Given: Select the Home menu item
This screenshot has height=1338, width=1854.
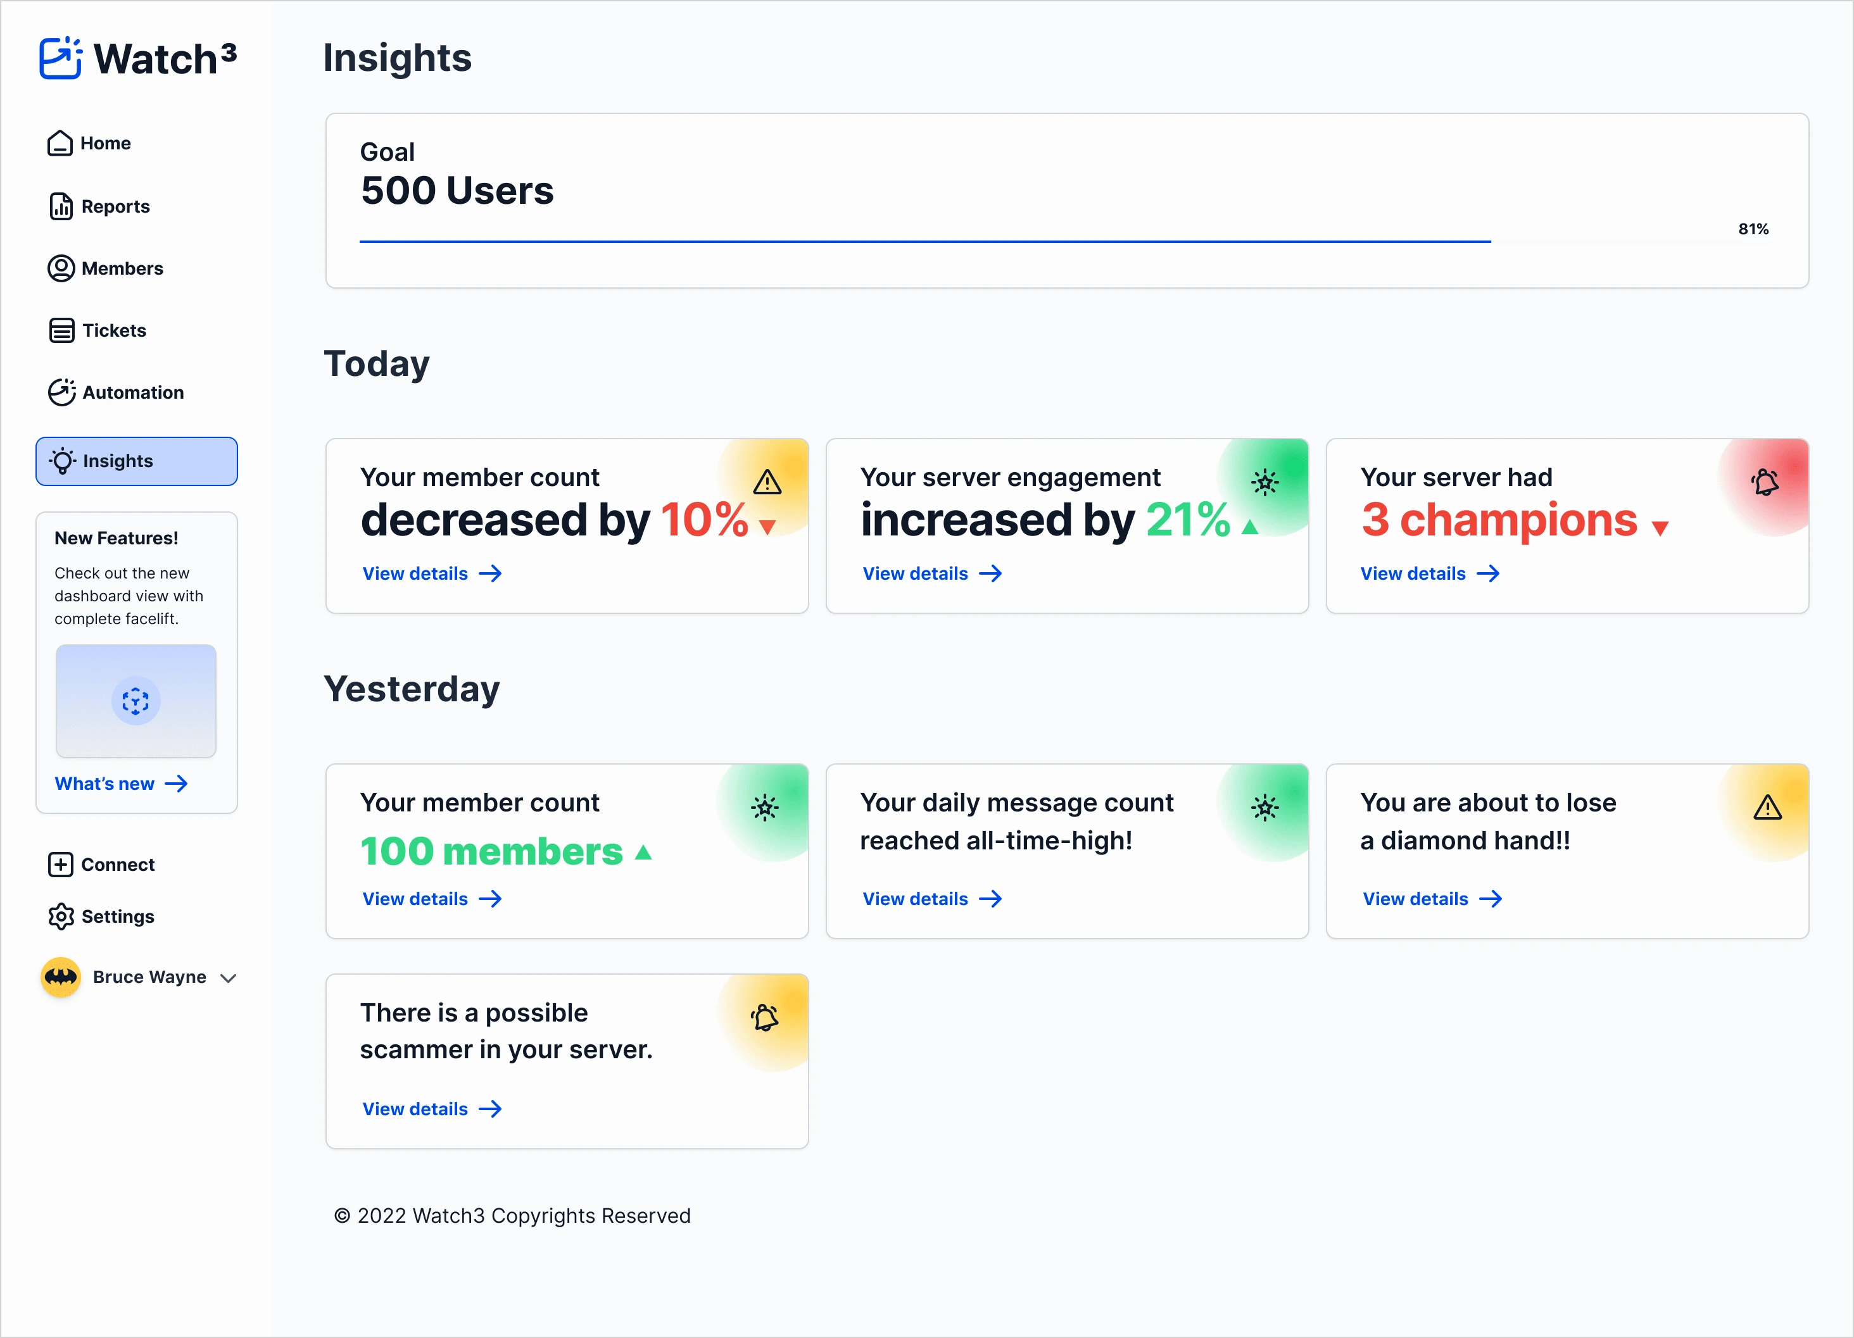Looking at the screenshot, I should pos(106,142).
